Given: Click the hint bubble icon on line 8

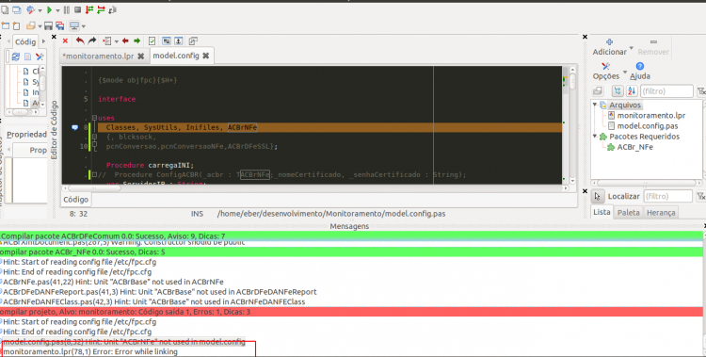Looking at the screenshot, I should point(75,127).
